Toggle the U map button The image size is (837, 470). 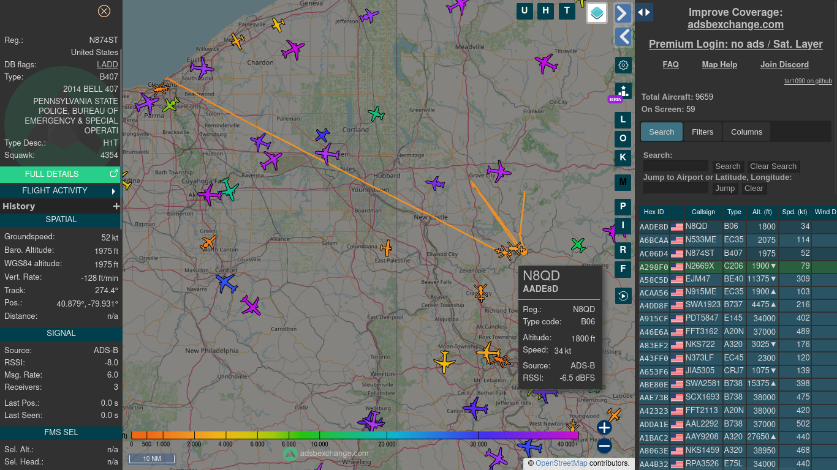pos(525,11)
